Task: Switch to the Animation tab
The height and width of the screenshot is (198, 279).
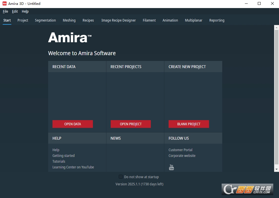Action: click(x=170, y=20)
